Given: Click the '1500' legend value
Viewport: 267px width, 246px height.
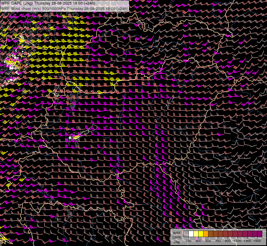Looking at the screenshot, I should (x=257, y=241).
